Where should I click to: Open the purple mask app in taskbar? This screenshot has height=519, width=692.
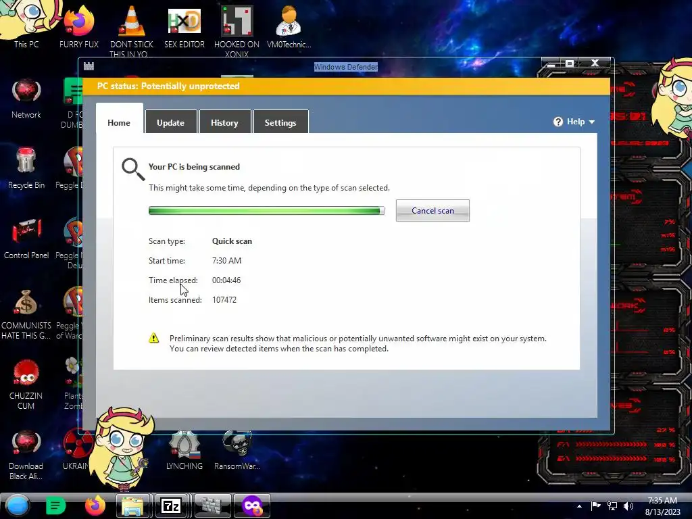click(x=252, y=505)
